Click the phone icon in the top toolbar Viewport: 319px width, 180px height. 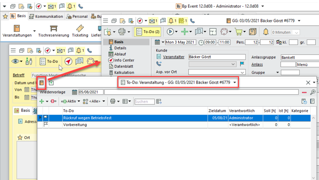coord(80,6)
